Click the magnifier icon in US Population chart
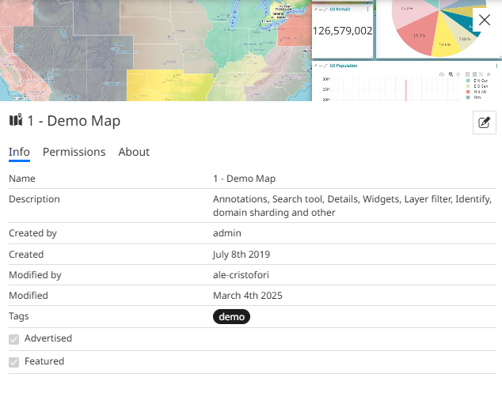 (451, 74)
